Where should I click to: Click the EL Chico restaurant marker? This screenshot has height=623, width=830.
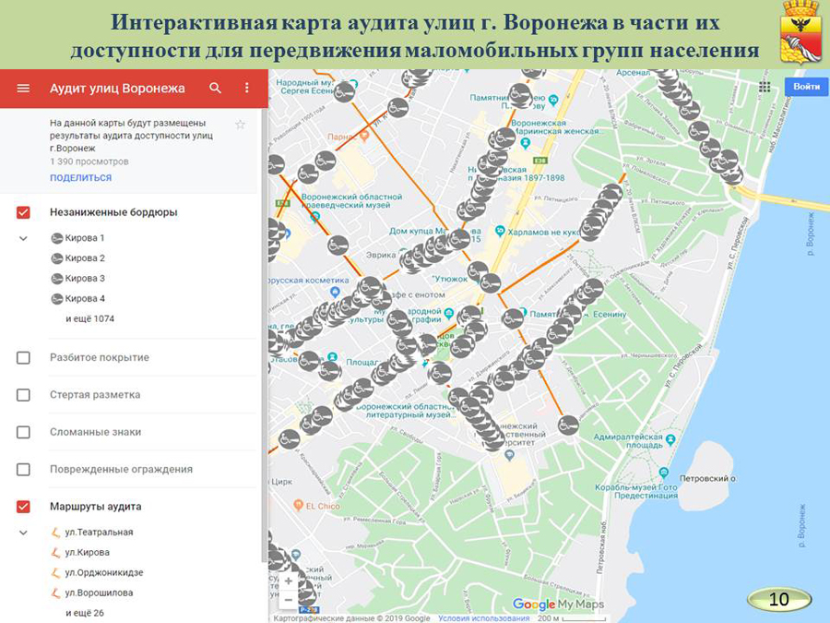pyautogui.click(x=299, y=506)
